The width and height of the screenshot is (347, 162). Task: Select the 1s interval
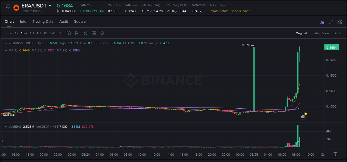(16, 33)
